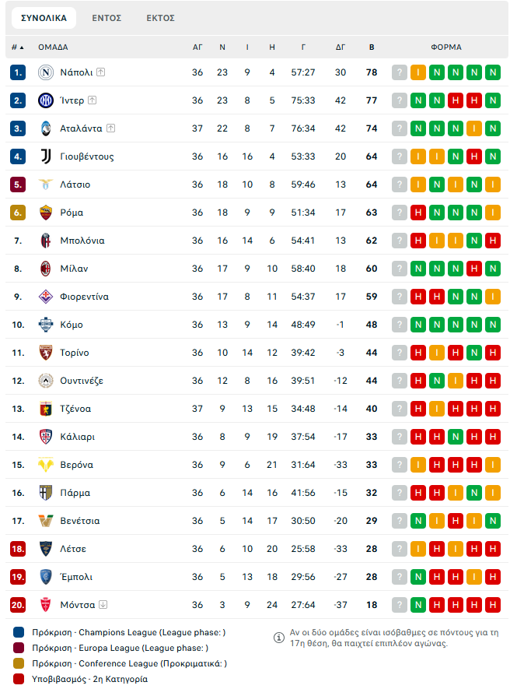Viewport: 510px width, 689px height.
Task: Click the promotion arrow icon next to Αταλάντα
Action: [x=111, y=128]
